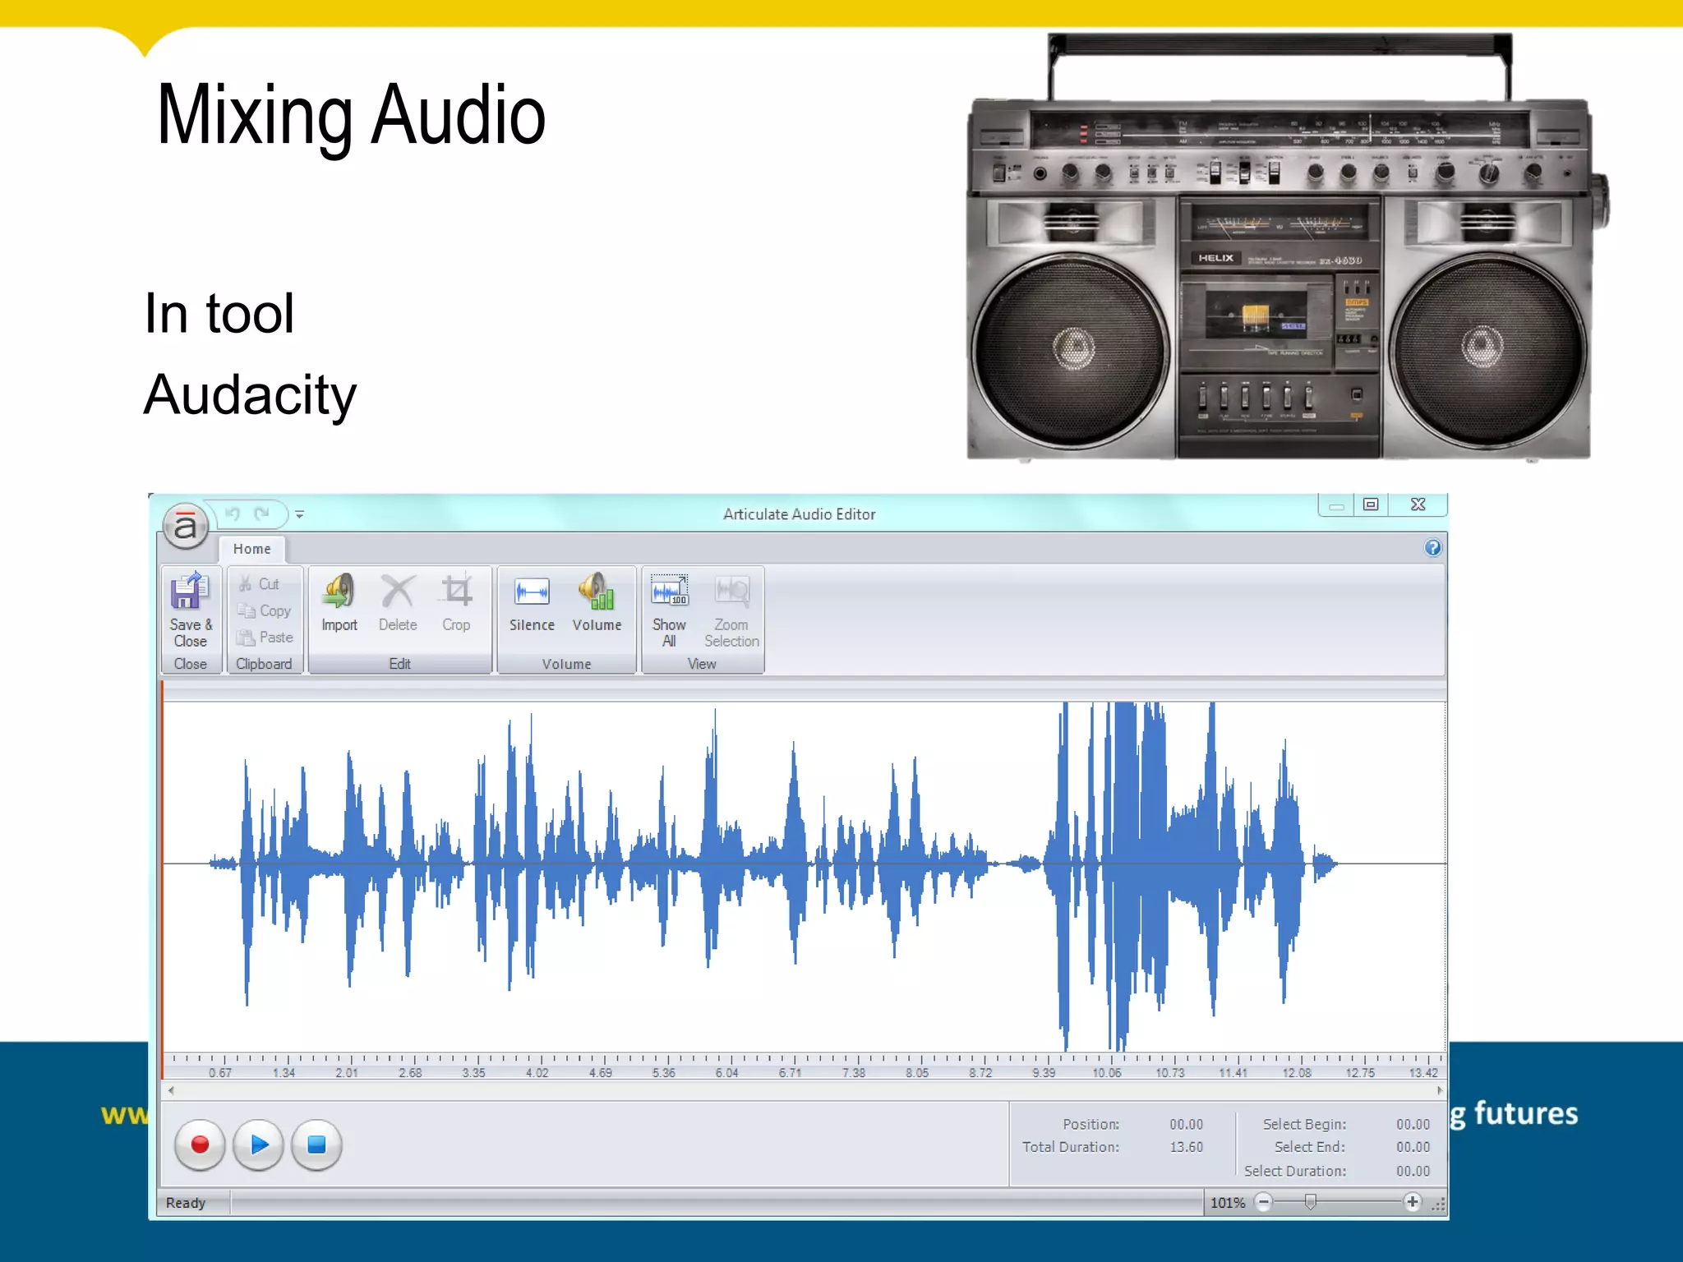Minimize the Articulate Audio Editor window
1683x1262 pixels.
pyautogui.click(x=1336, y=504)
